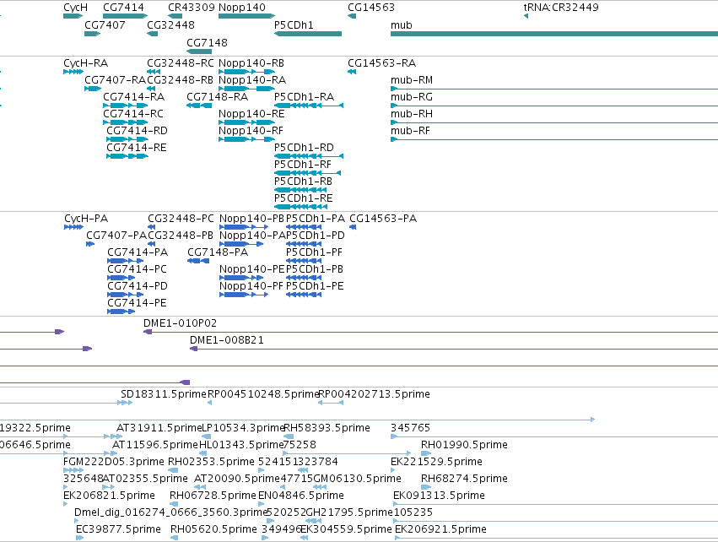Click the CG7414-PE protein label
This screenshot has width=718, height=542.
tap(137, 303)
